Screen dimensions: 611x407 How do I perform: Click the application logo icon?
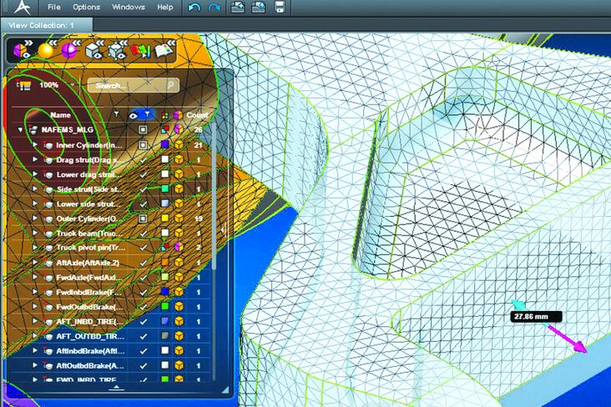pos(23,7)
